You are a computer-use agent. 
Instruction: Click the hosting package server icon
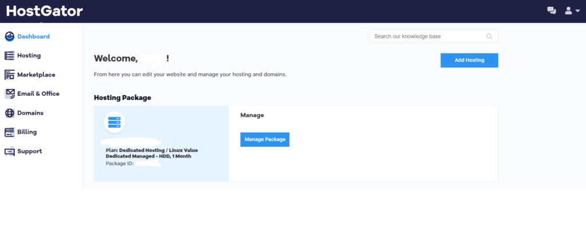[114, 122]
